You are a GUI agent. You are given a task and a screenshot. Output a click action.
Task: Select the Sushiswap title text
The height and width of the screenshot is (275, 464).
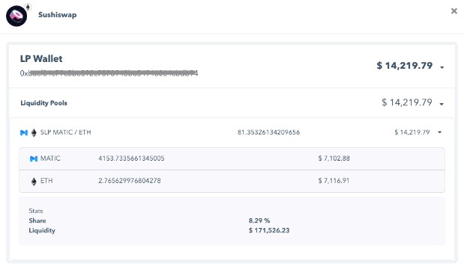click(58, 15)
